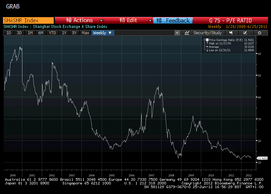Viewport: 271px width, 194px height.
Task: Click the 60 y-axis tick label
Action: point(260,54)
